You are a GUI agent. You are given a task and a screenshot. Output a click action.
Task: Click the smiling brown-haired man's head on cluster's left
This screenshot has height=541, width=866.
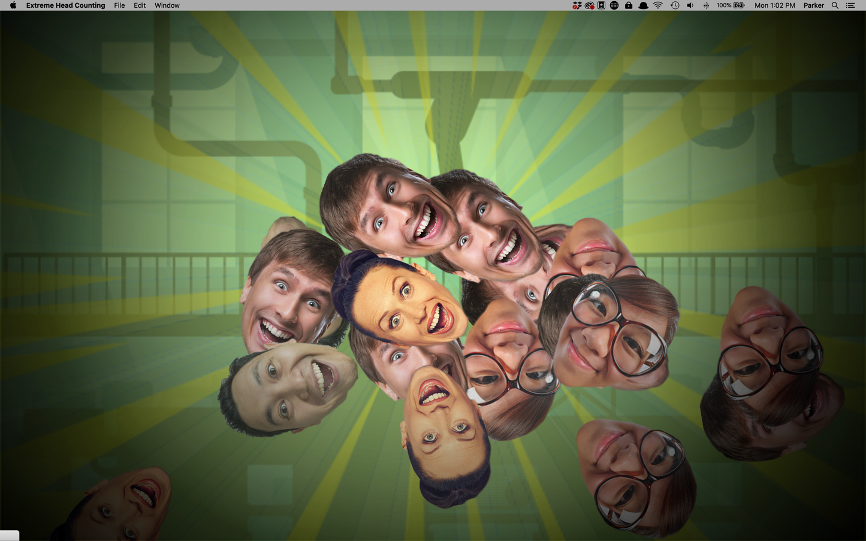292,291
